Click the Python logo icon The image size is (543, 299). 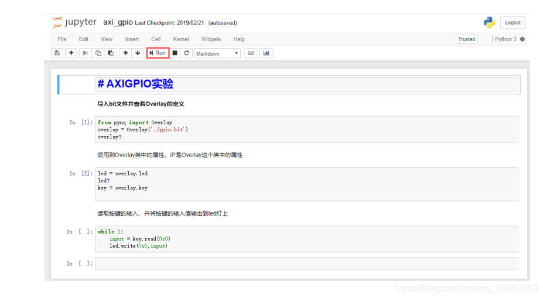pos(489,22)
